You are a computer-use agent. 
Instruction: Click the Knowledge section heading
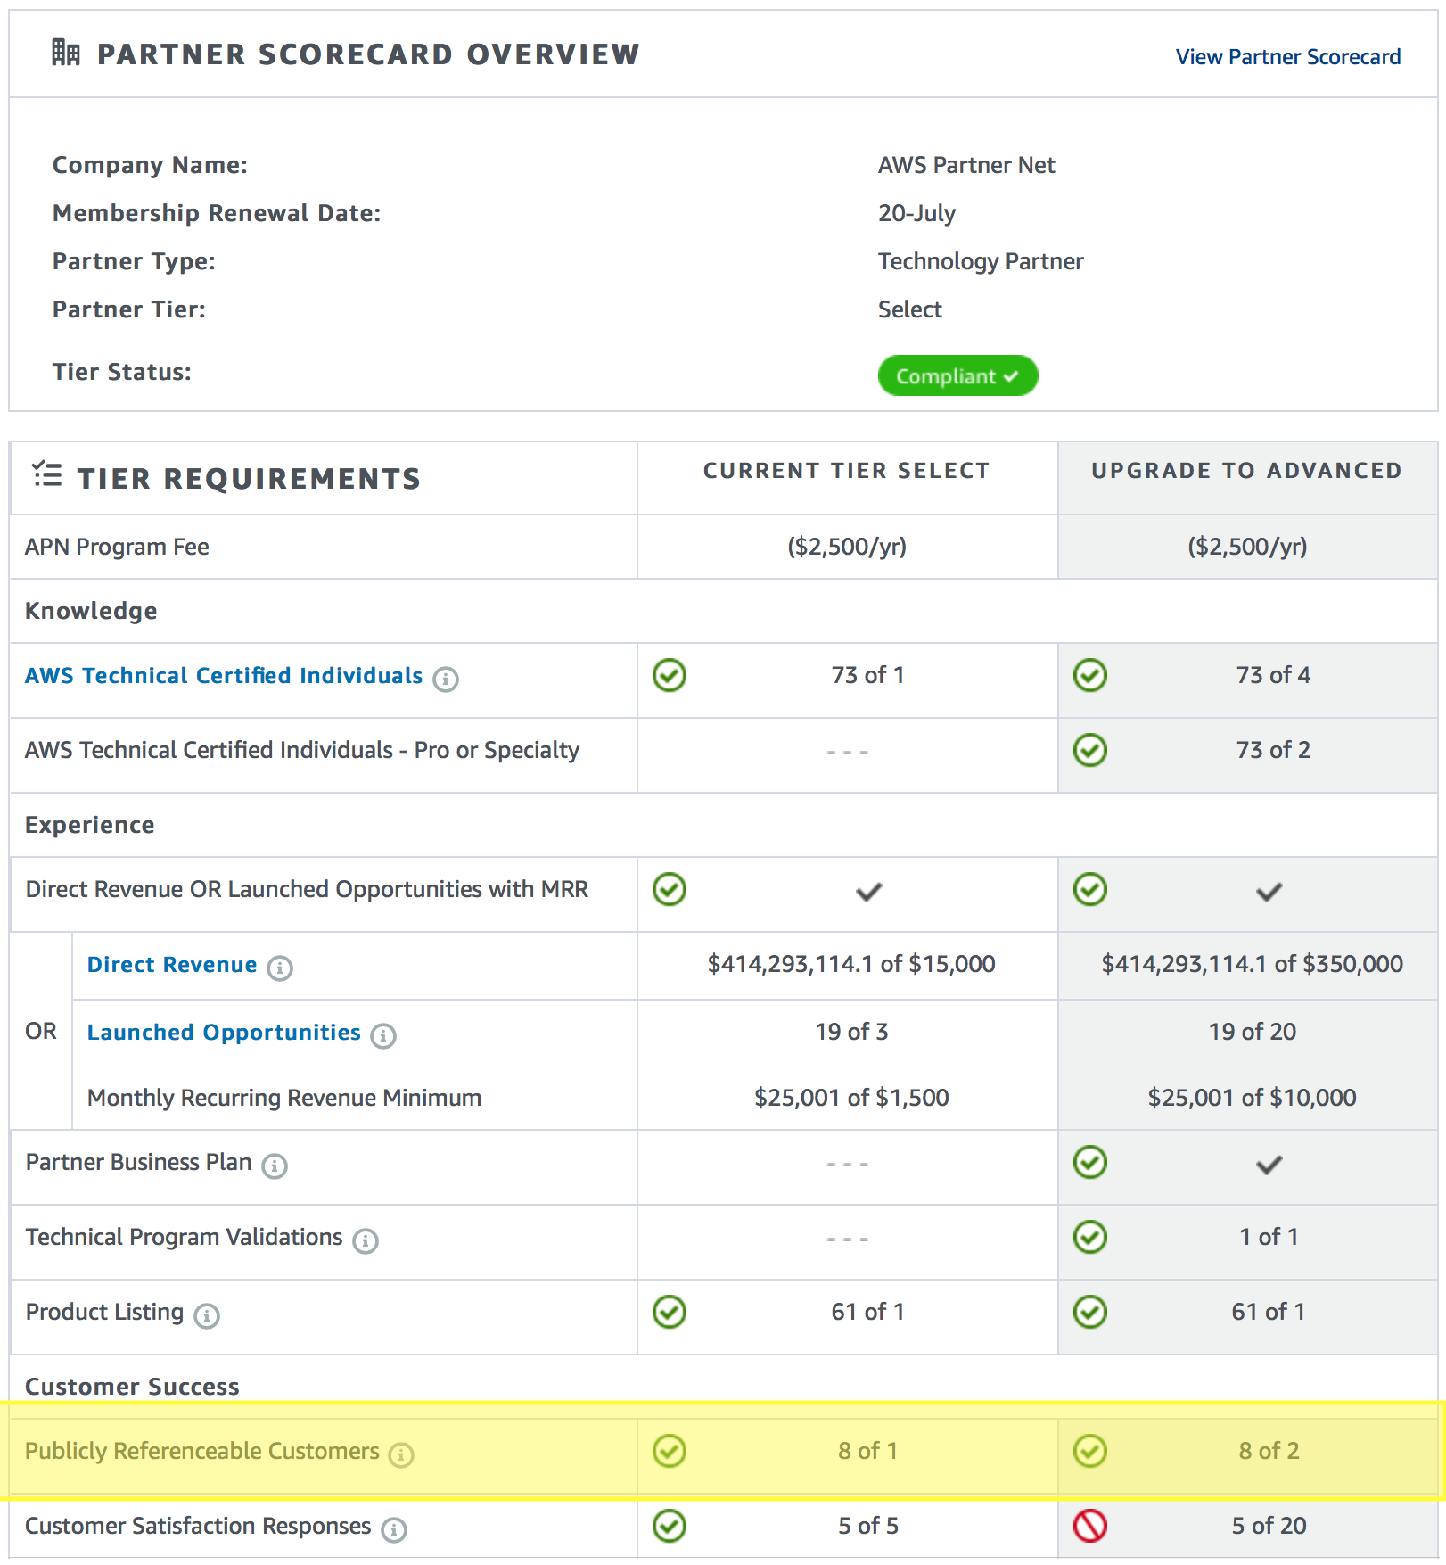[x=91, y=611]
